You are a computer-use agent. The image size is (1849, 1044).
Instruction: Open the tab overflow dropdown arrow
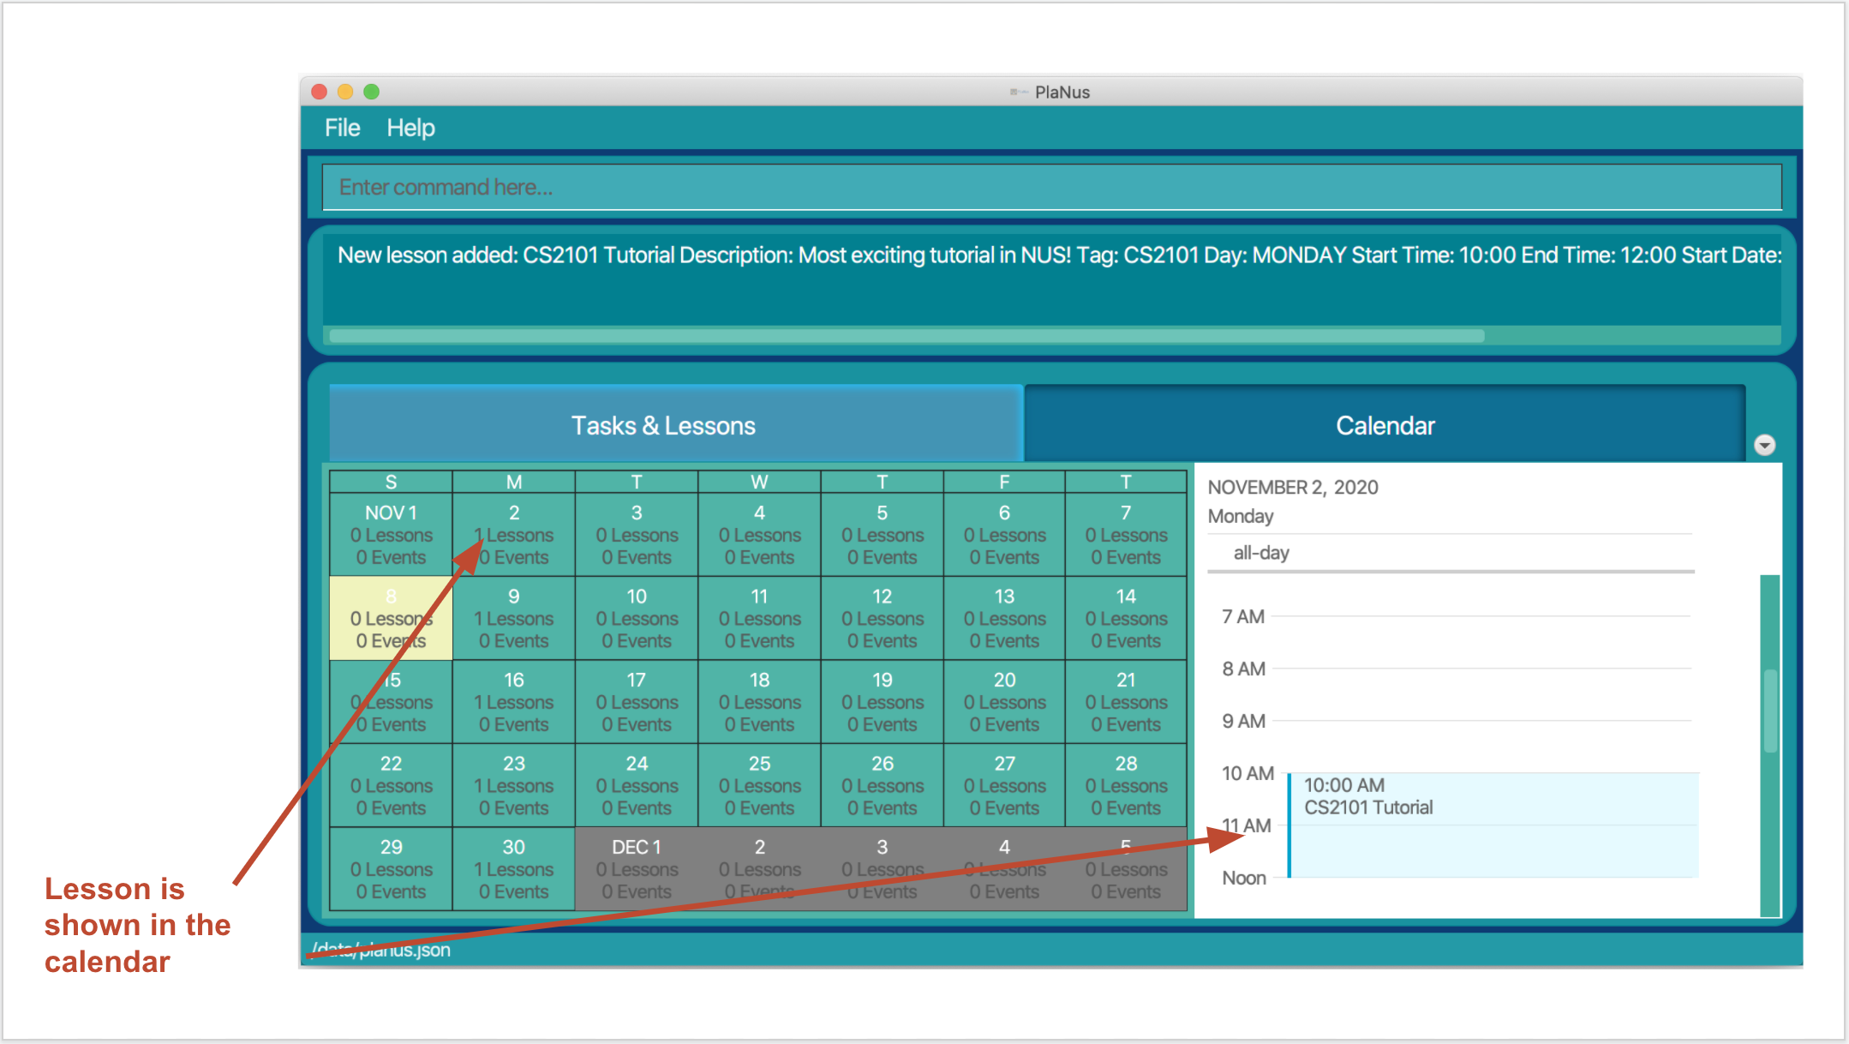pos(1764,445)
